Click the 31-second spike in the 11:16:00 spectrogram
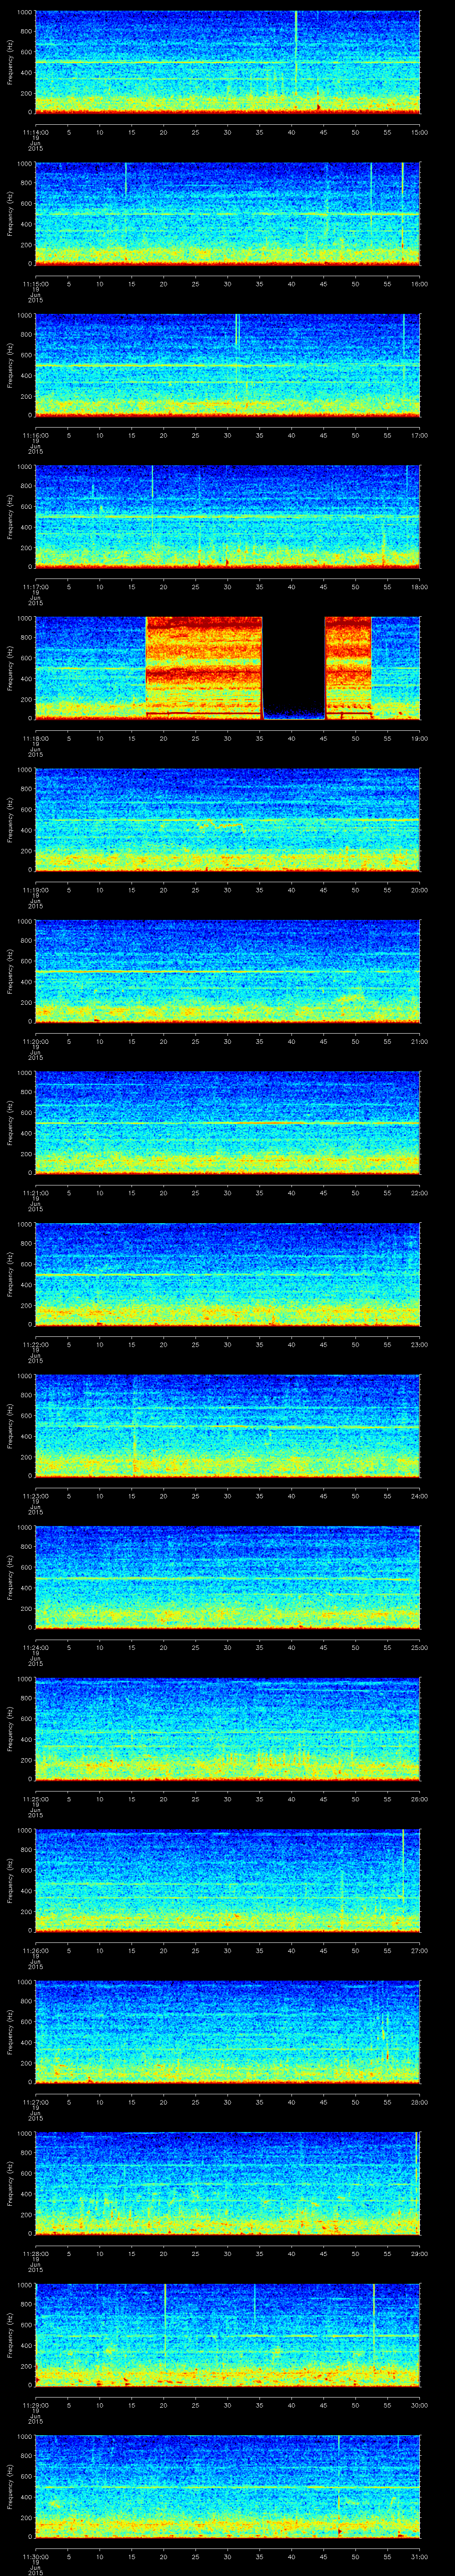This screenshot has height=2576, width=455. click(x=237, y=330)
